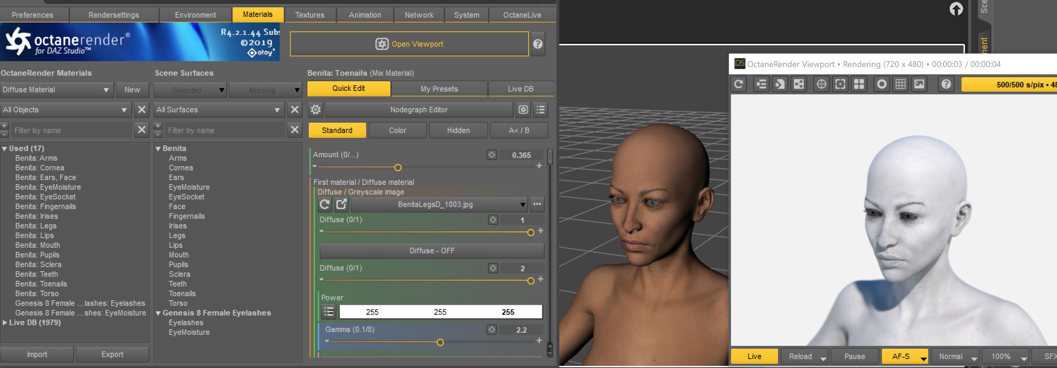1057x368 pixels.
Task: Toggle the Diffuse - OFF button
Action: click(432, 251)
